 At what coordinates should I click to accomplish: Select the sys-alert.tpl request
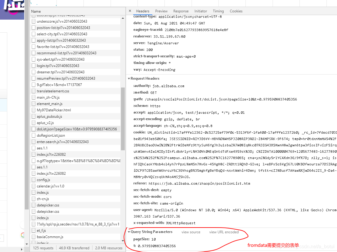(75, 59)
